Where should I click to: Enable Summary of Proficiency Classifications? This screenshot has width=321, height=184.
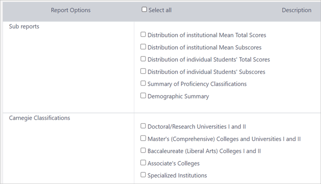point(143,83)
